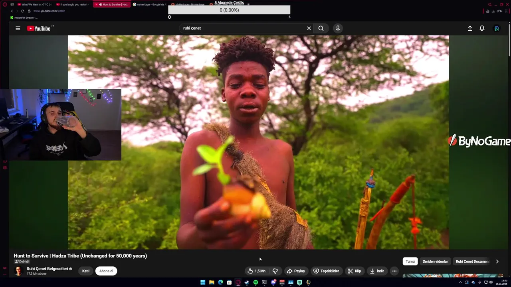Switch to 'myheritage - Google' tab

[x=149, y=4]
